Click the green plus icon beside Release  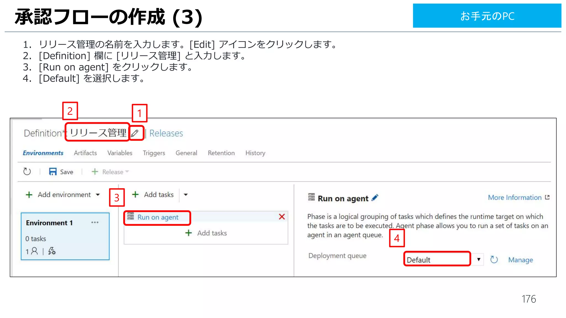pos(95,172)
